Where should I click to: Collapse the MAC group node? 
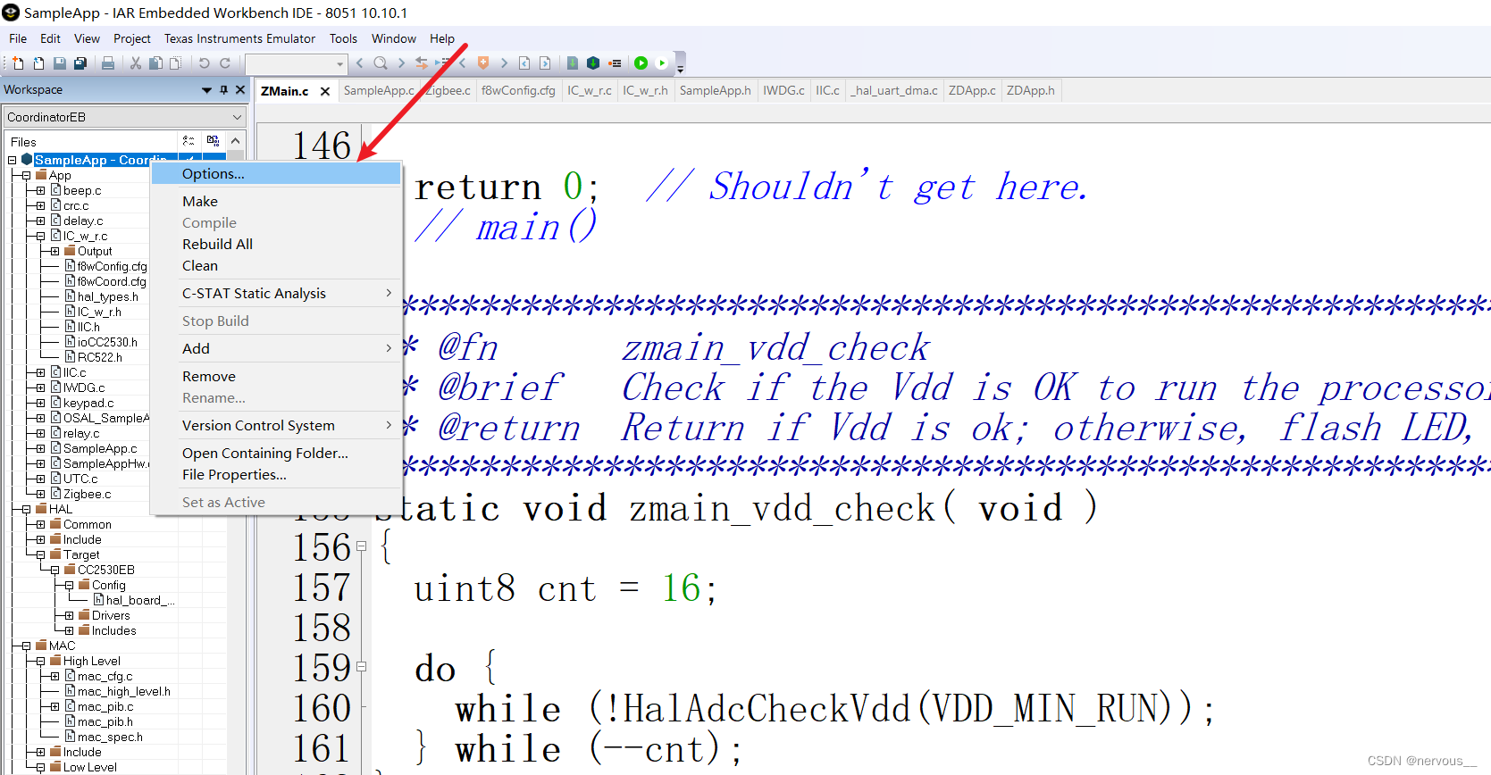[26, 646]
